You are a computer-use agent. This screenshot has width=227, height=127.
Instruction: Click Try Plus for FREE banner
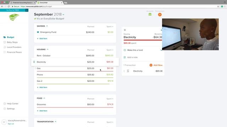[x=13, y=10]
